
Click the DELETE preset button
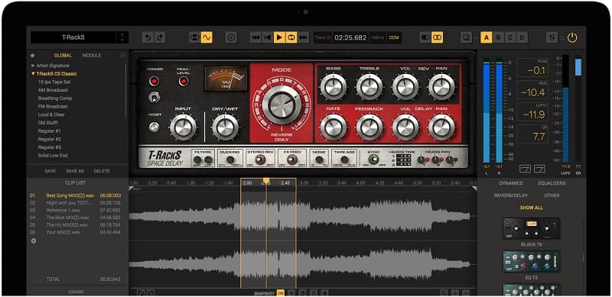[102, 171]
